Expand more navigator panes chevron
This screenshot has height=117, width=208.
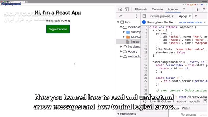pos(120,16)
